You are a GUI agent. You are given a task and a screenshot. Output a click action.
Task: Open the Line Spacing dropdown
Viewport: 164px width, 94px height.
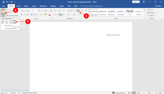pos(69,15)
